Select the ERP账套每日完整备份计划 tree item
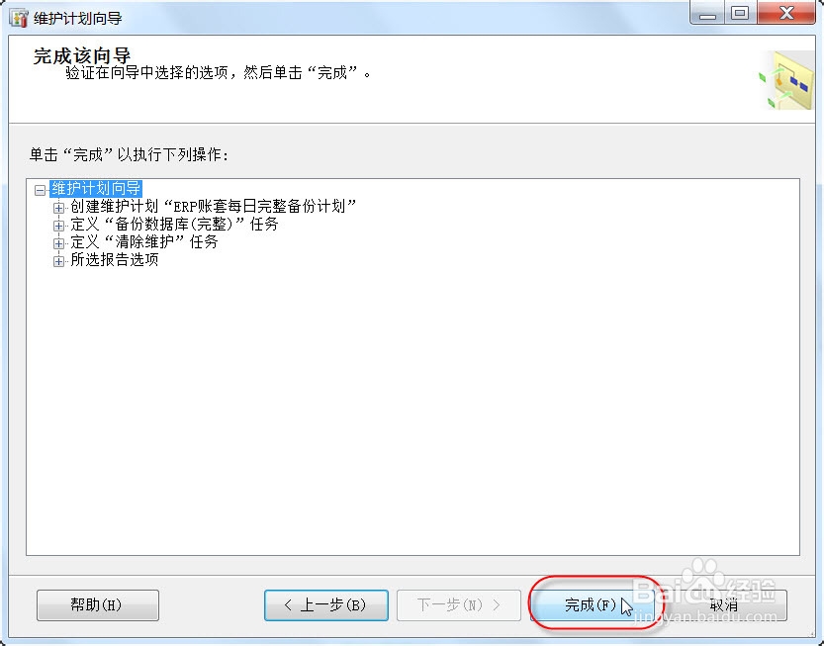Viewport: 824px width, 646px height. [214, 206]
